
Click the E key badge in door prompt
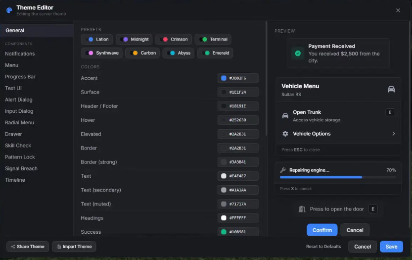(x=373, y=209)
